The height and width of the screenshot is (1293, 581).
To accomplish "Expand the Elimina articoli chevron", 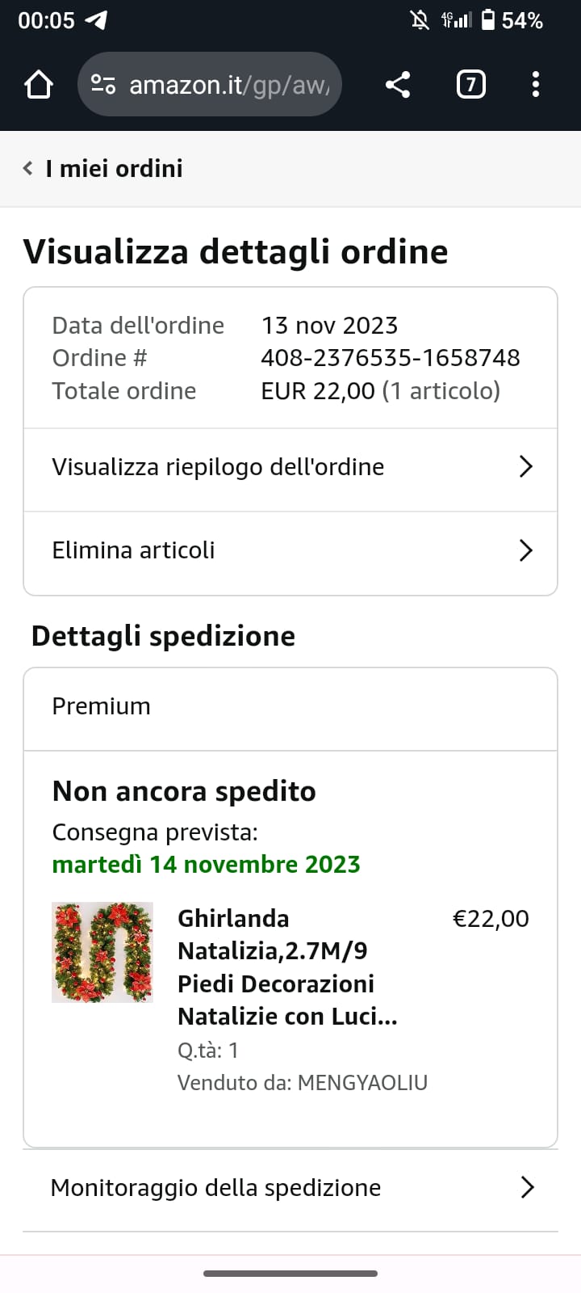I will [526, 550].
